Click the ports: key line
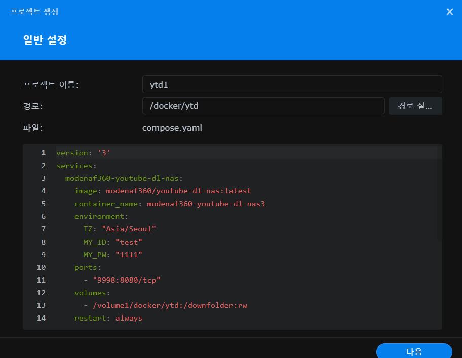This screenshot has height=358, width=462. click(x=88, y=267)
